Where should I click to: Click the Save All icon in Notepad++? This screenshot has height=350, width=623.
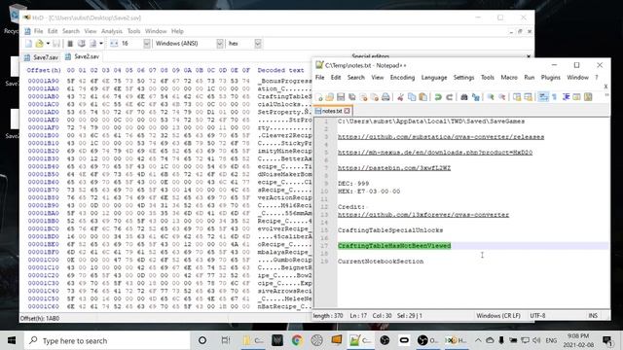352,97
